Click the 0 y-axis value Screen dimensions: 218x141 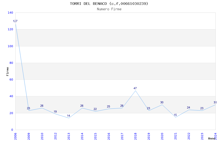[12, 130]
